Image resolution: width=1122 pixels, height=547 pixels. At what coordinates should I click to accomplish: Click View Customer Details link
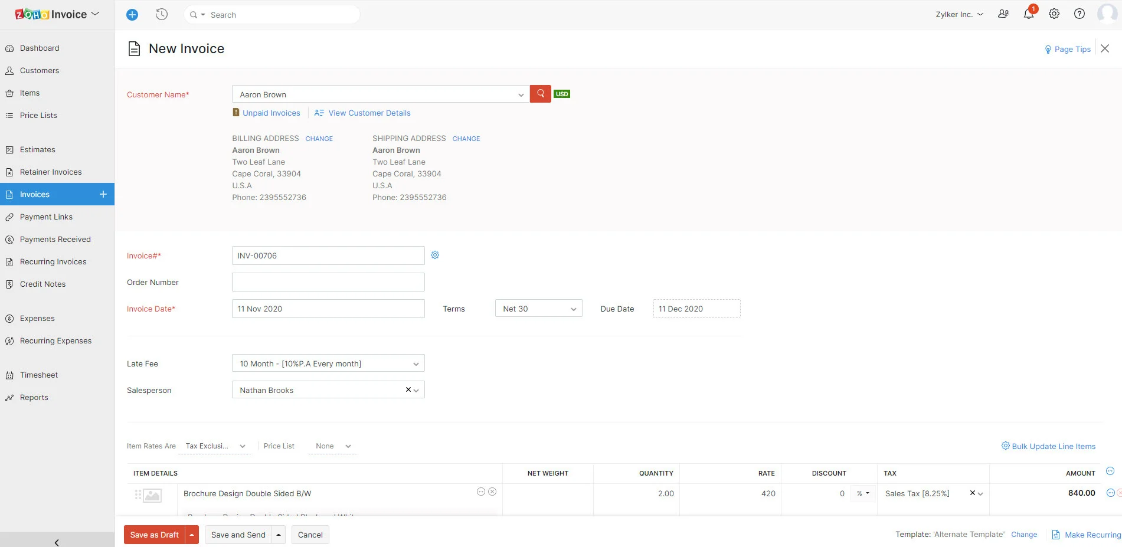tap(369, 113)
